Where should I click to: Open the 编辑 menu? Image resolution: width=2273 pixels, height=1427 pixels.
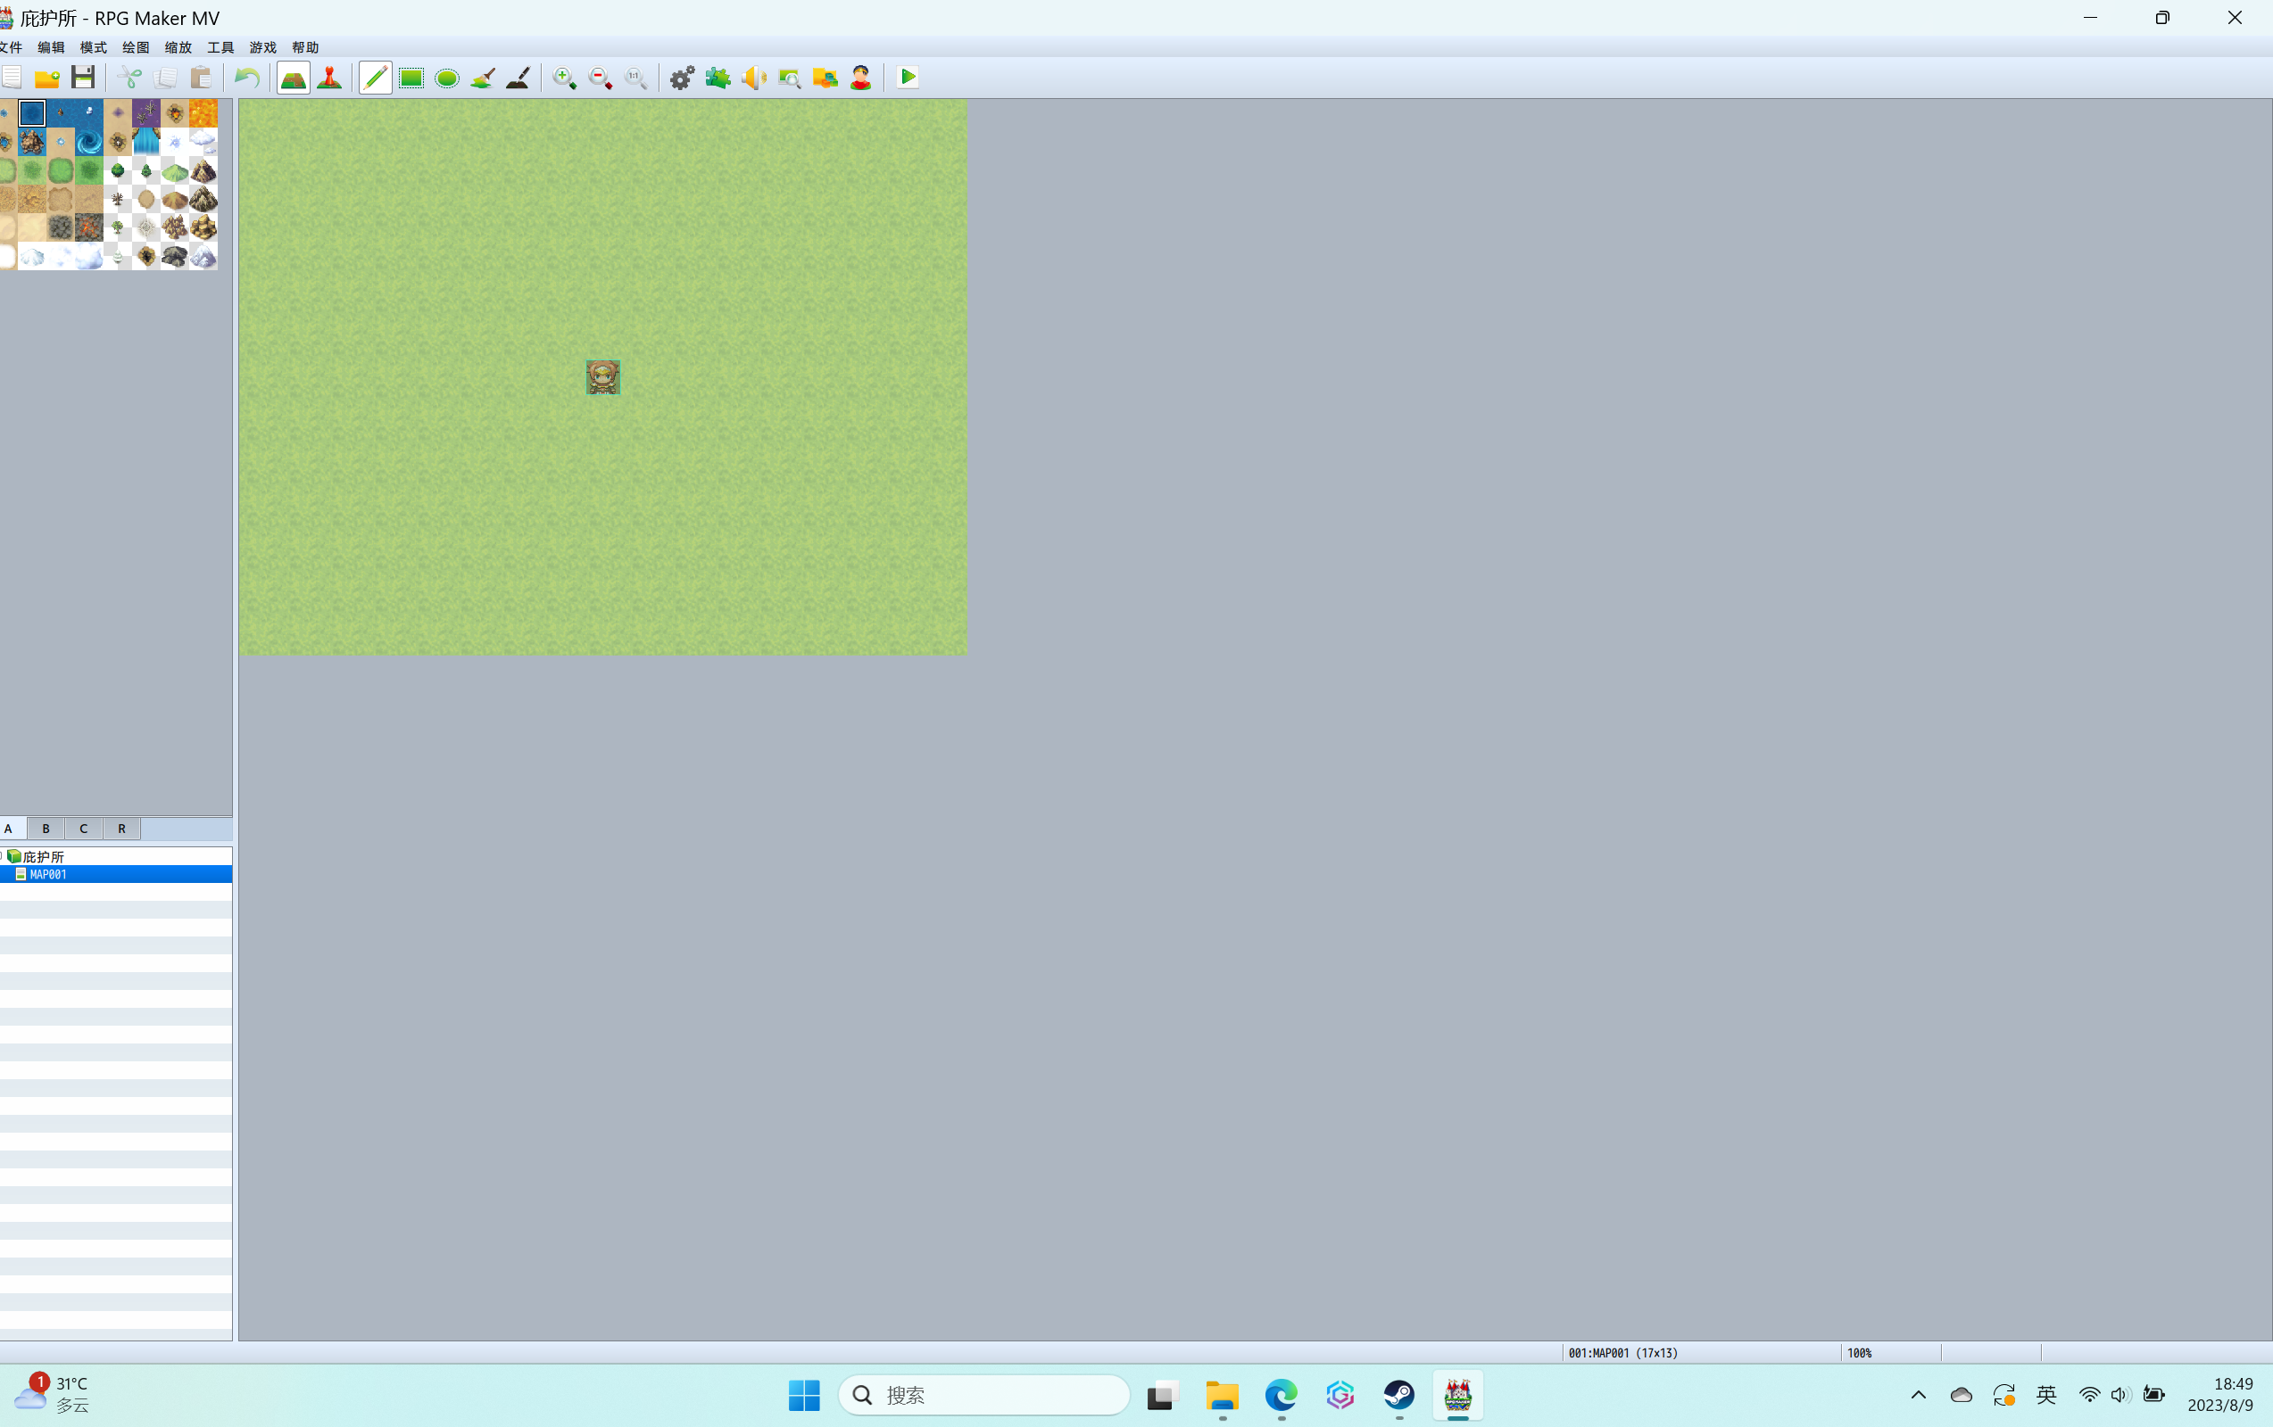click(x=51, y=47)
